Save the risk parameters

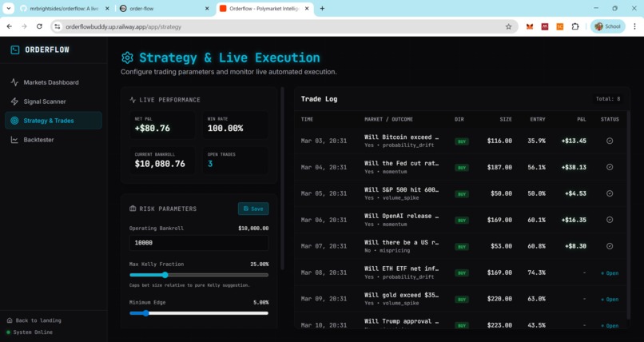point(253,209)
